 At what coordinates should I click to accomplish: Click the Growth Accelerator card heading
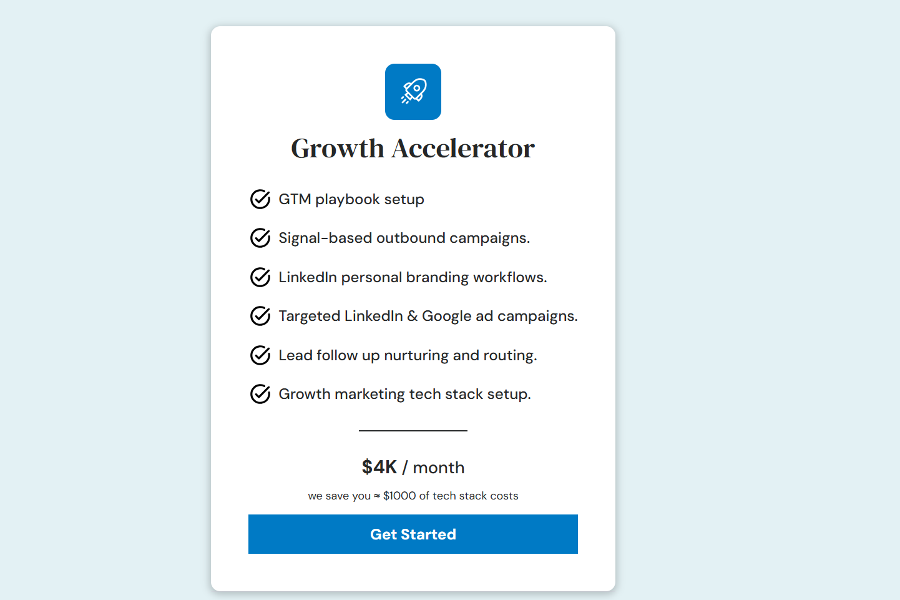[413, 148]
